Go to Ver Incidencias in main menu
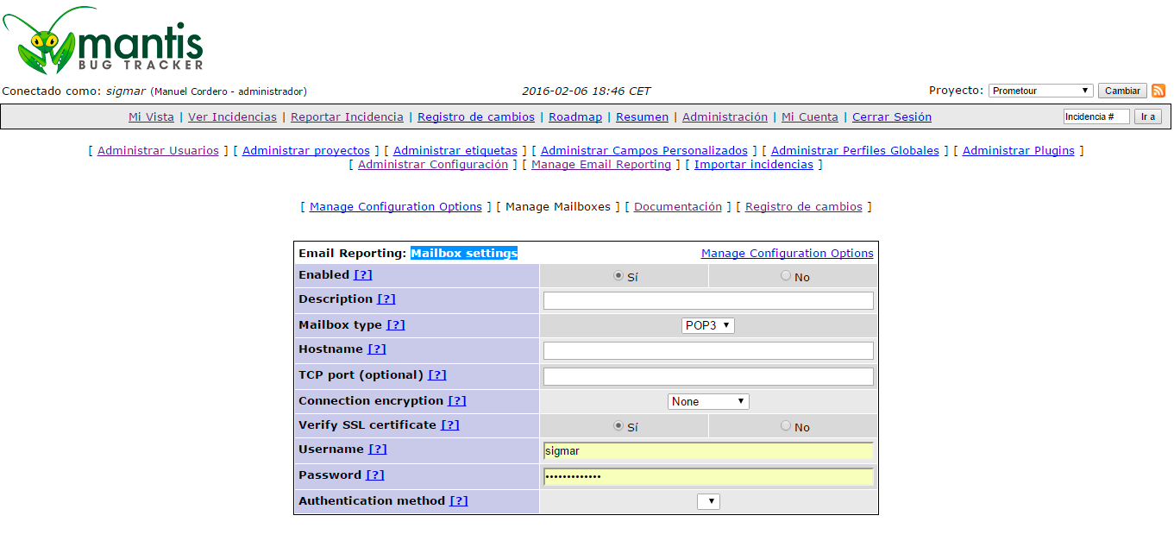Image resolution: width=1174 pixels, height=547 pixels. click(232, 117)
